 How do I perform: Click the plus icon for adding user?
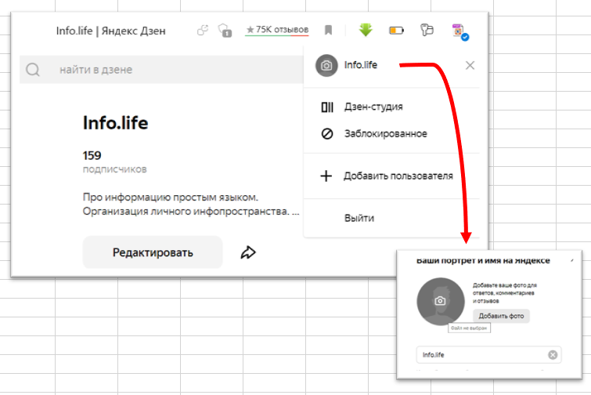pyautogui.click(x=326, y=176)
